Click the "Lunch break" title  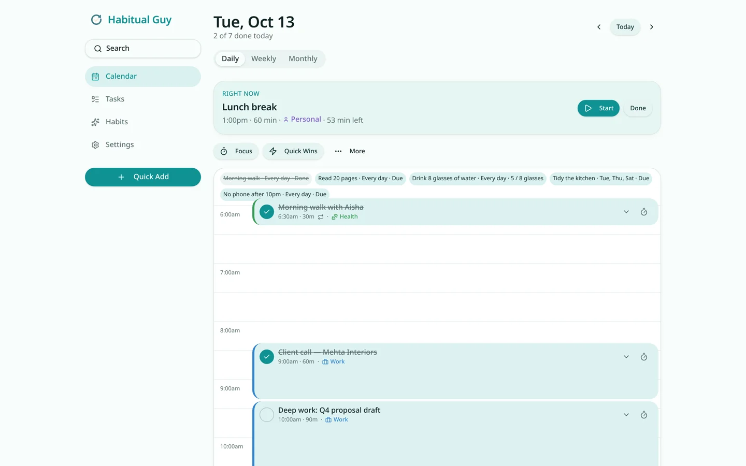pos(250,107)
